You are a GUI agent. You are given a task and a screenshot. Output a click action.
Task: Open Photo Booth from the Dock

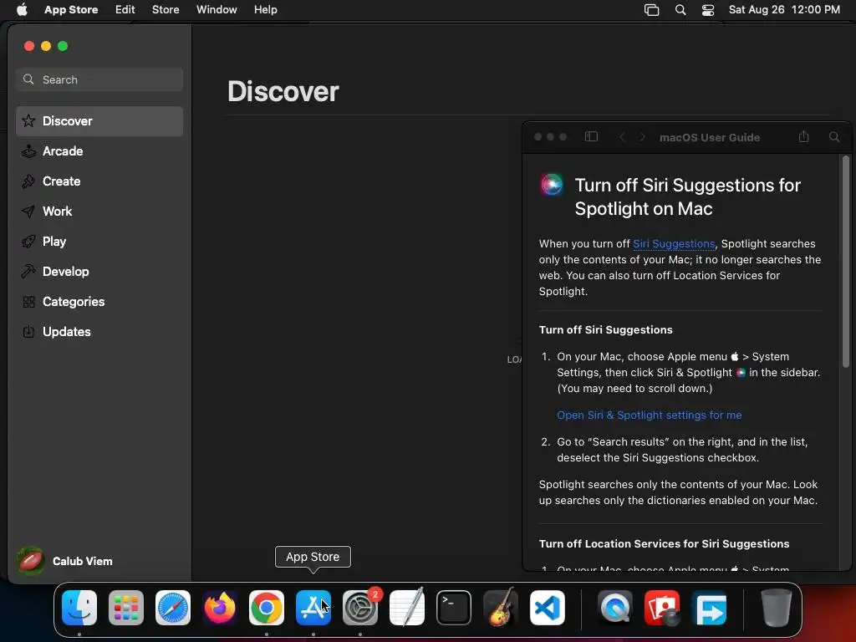click(662, 608)
